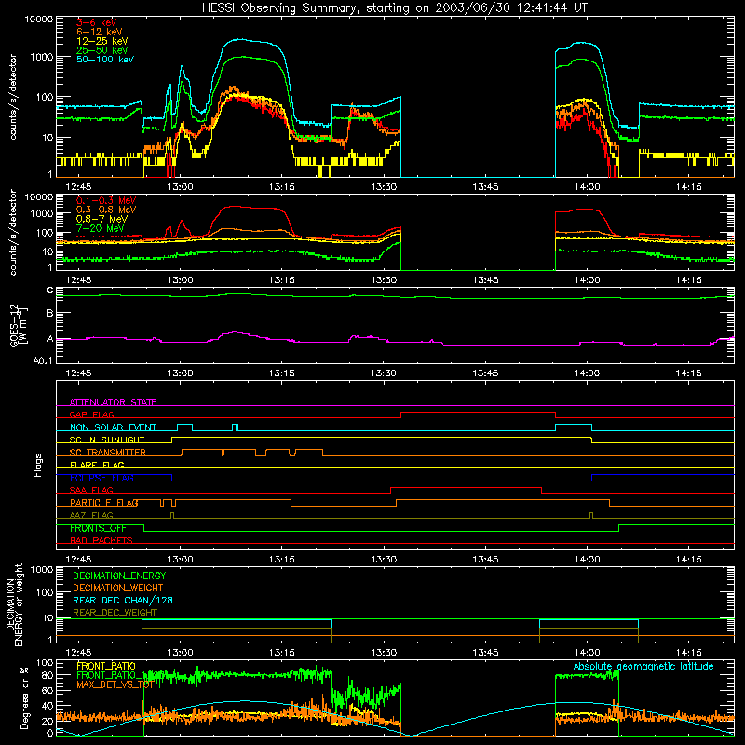The height and width of the screenshot is (745, 745).
Task: Select the 6-12 keV legend label
Action: click(x=100, y=32)
